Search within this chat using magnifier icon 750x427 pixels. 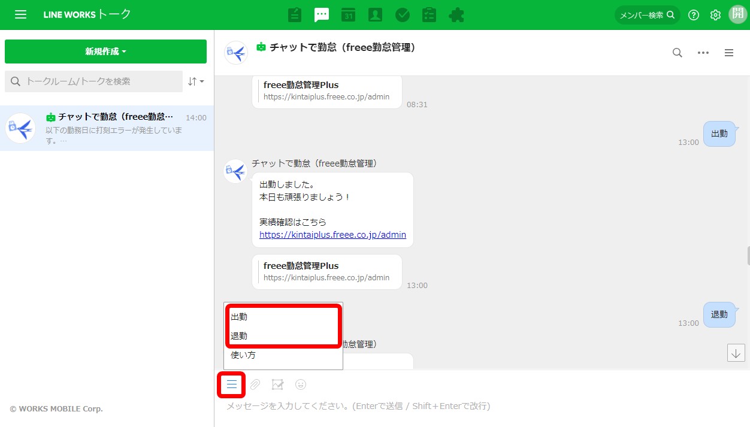pyautogui.click(x=678, y=53)
